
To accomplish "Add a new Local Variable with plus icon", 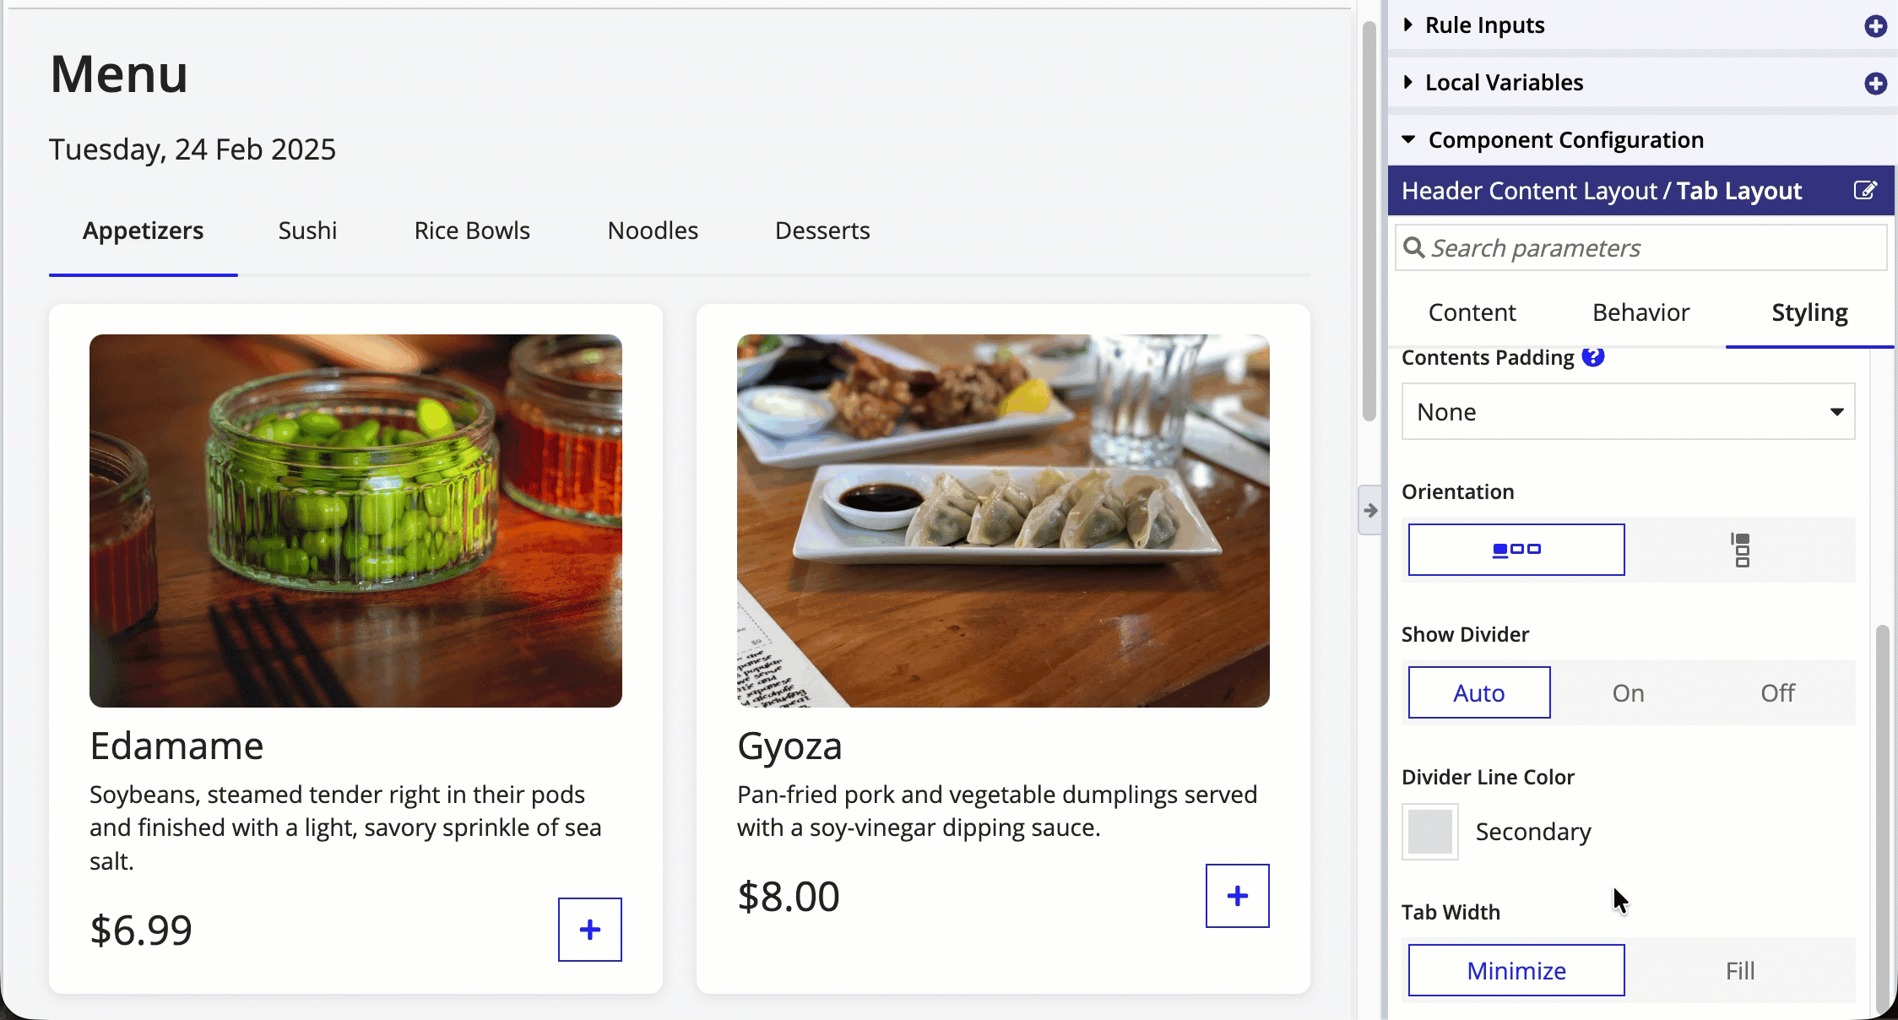I will (x=1875, y=84).
